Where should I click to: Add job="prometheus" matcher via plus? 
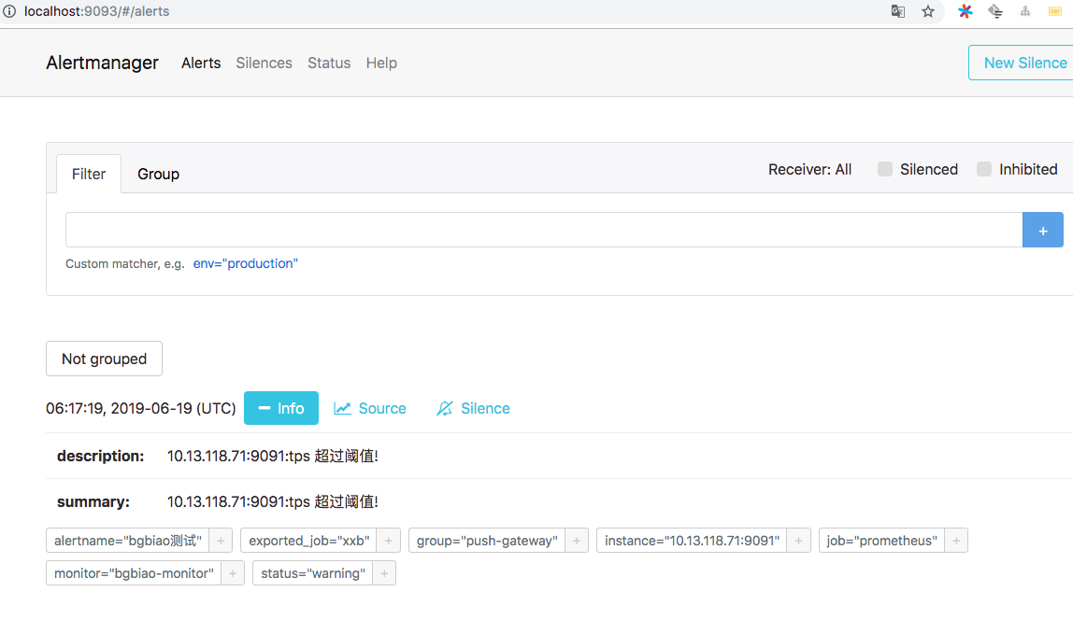[x=956, y=541]
